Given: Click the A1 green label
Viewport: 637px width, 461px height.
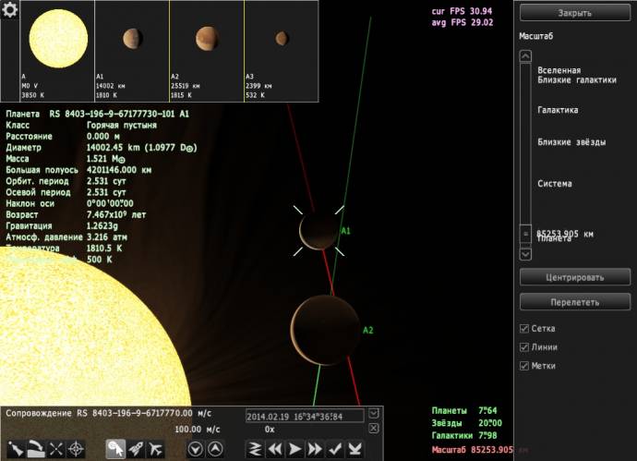Looking at the screenshot, I should click(x=345, y=231).
